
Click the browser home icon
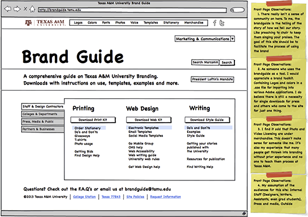(x=32, y=9)
